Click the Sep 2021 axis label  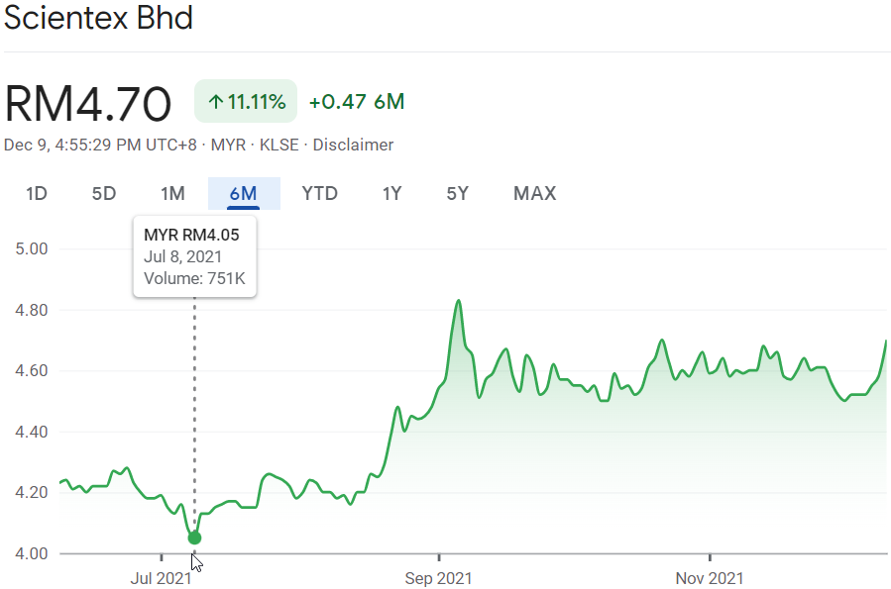(438, 578)
